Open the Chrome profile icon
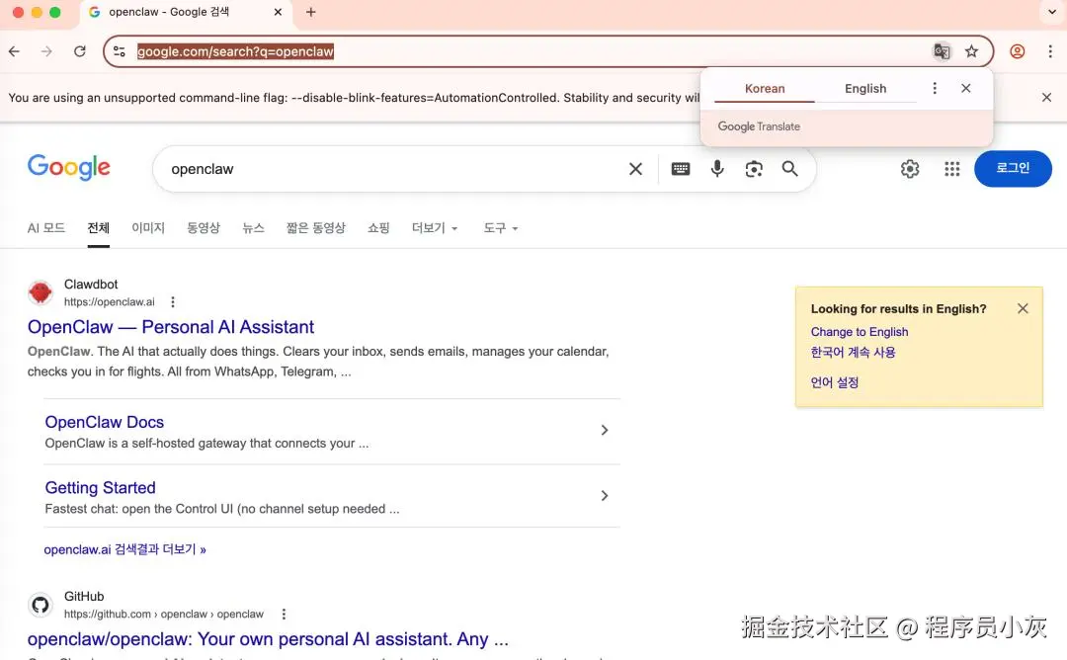The height and width of the screenshot is (660, 1067). point(1017,51)
